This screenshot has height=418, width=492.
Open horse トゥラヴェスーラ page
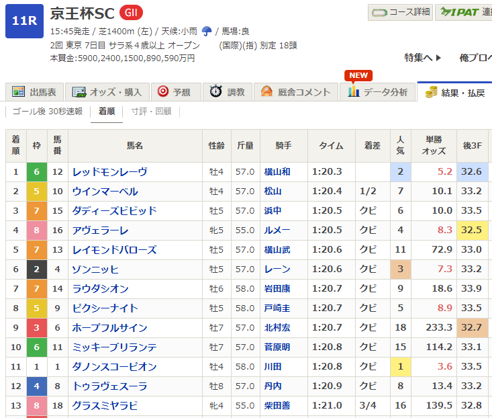[110, 386]
